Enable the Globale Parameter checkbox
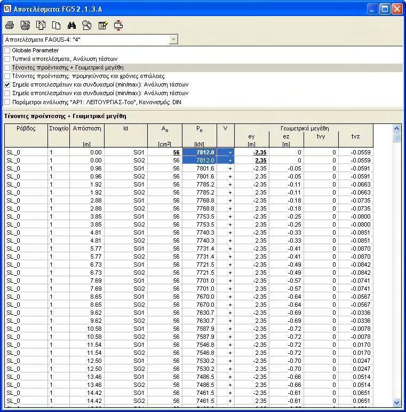Viewport: 406px width, 412px height. coord(7,50)
